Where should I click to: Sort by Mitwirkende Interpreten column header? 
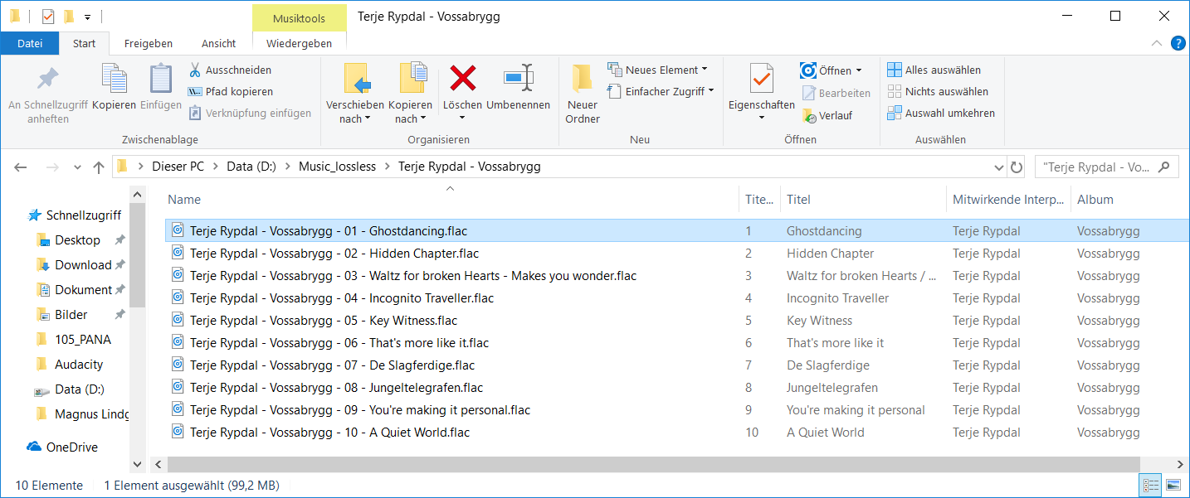(1008, 199)
